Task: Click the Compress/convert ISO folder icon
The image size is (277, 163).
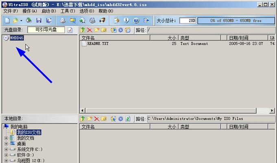Action: pyautogui.click(x=72, y=20)
